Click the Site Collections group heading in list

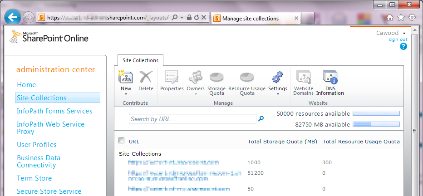140,154
